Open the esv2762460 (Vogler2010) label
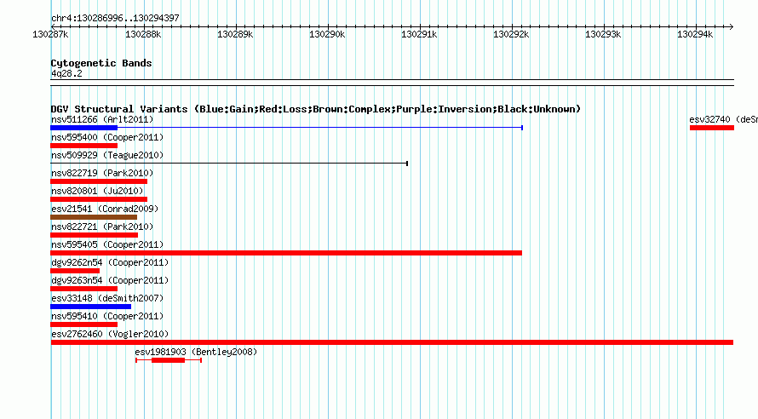The width and height of the screenshot is (758, 419). (x=110, y=334)
